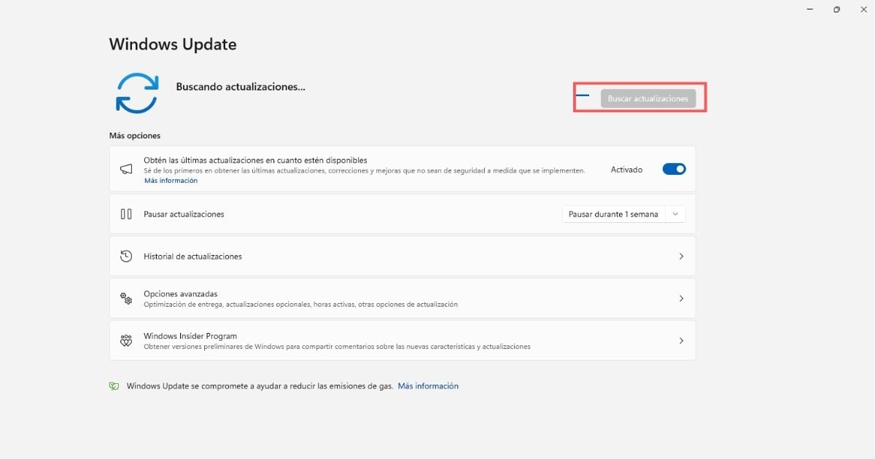Expand Windows Insider Program chevron arrow
The height and width of the screenshot is (459, 875).
click(x=681, y=341)
